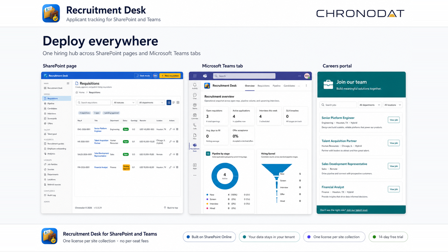Image resolution: width=448 pixels, height=252 pixels.
Task: Click the edit pencil for FIN-2026-0001
Action: click(x=170, y=167)
